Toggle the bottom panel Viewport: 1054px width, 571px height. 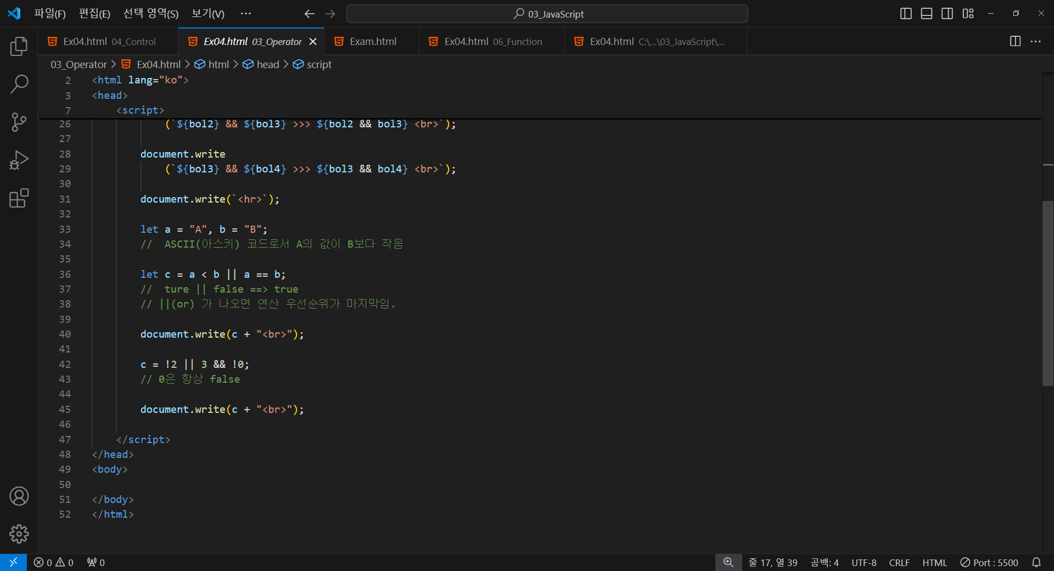tap(927, 14)
